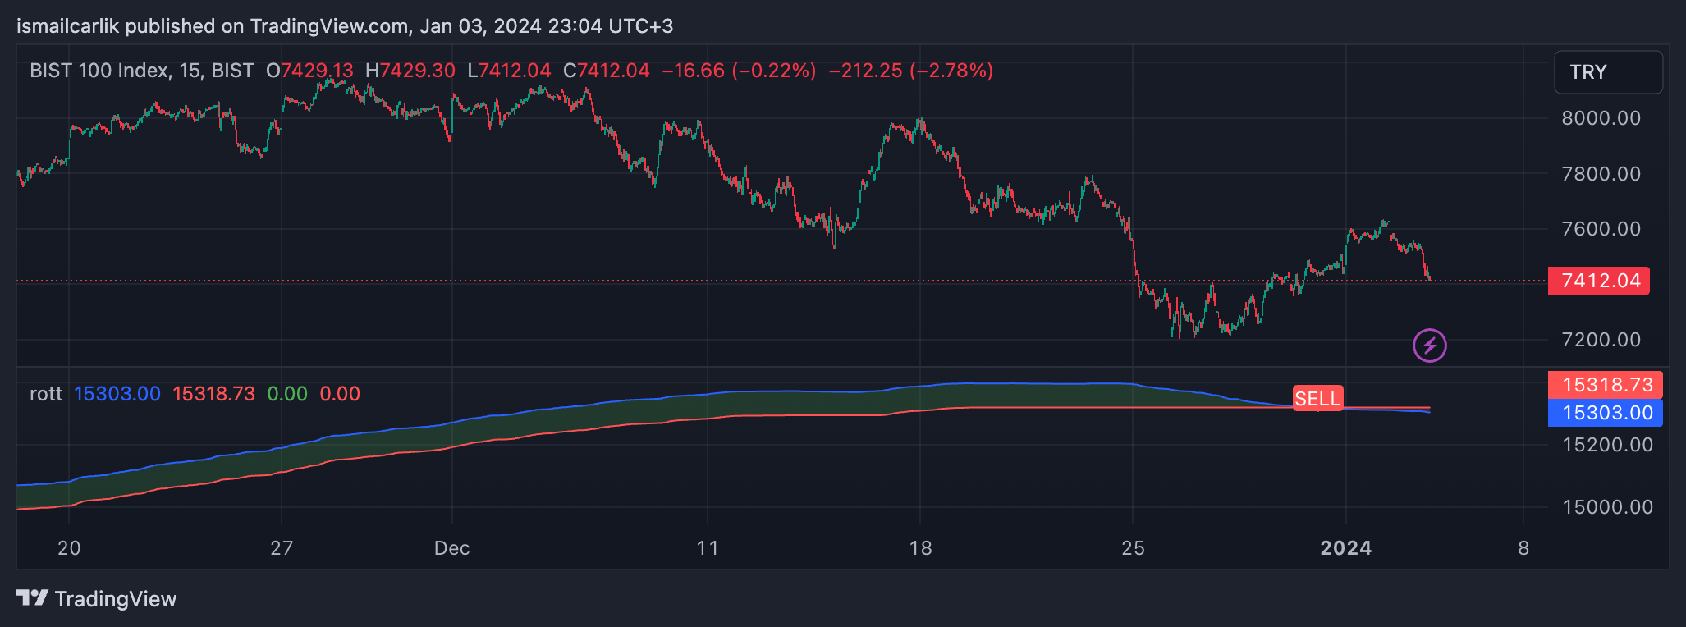The image size is (1686, 627).
Task: Click the red rott value 15318.73 in legend
Action: [x=213, y=394]
